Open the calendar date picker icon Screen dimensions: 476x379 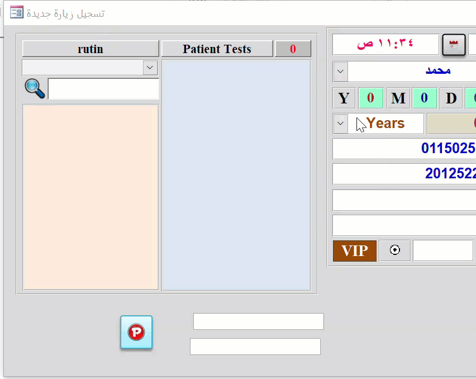(454, 45)
